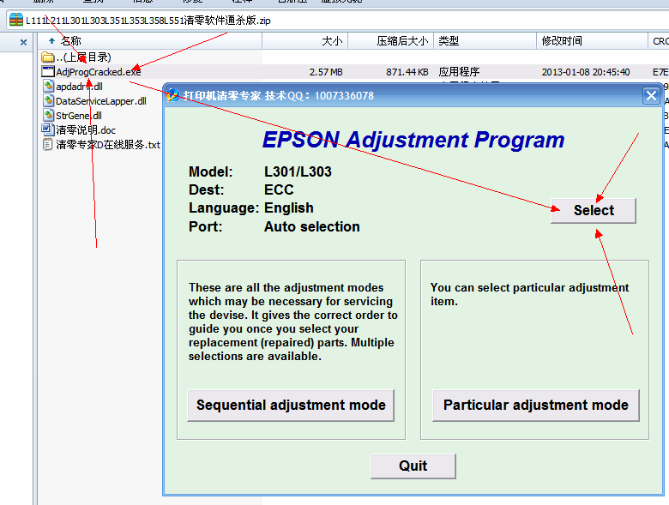The height and width of the screenshot is (505, 669).
Task: Sort files by 大小 column header
Action: [331, 41]
